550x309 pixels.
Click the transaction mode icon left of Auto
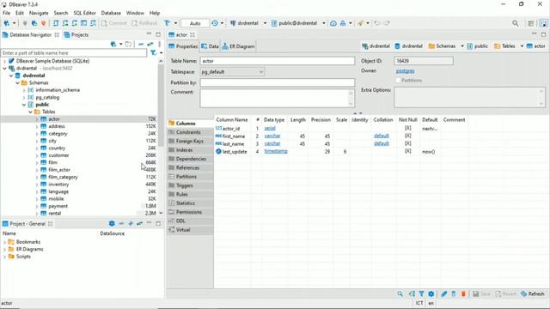click(168, 23)
